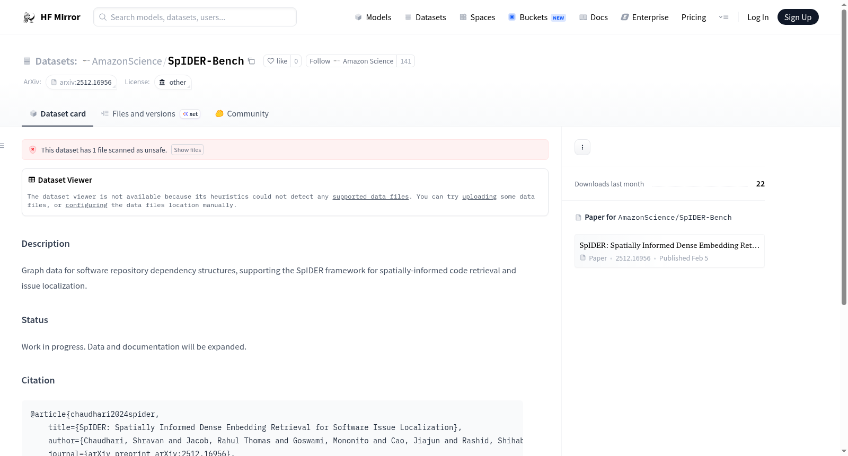This screenshot has height=456, width=848.
Task: Select the Dataset card tab
Action: pos(58,114)
